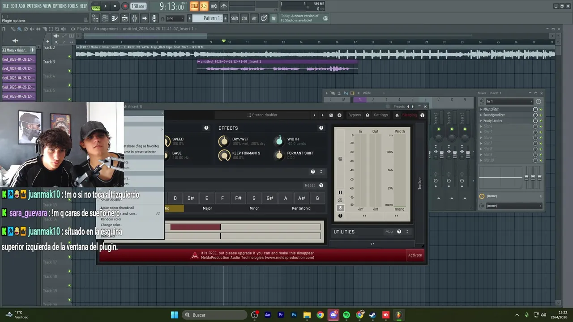Select Make editor thumbnail menu entry

117,208
